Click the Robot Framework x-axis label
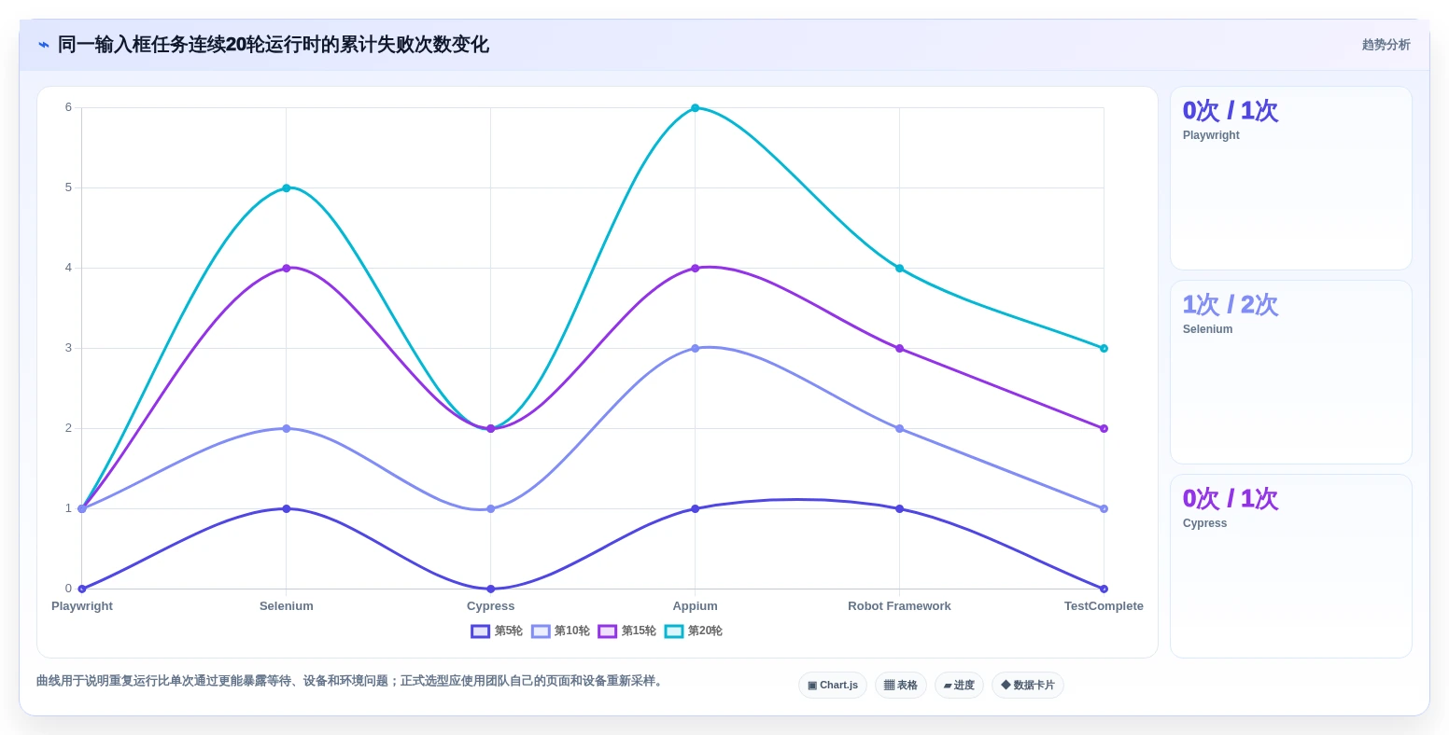Image resolution: width=1449 pixels, height=735 pixels. (900, 606)
